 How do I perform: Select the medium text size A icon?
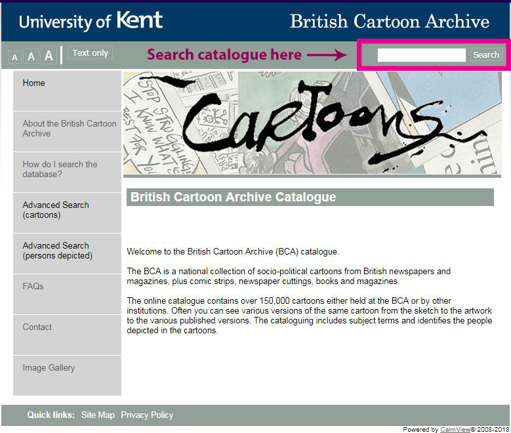tap(31, 56)
